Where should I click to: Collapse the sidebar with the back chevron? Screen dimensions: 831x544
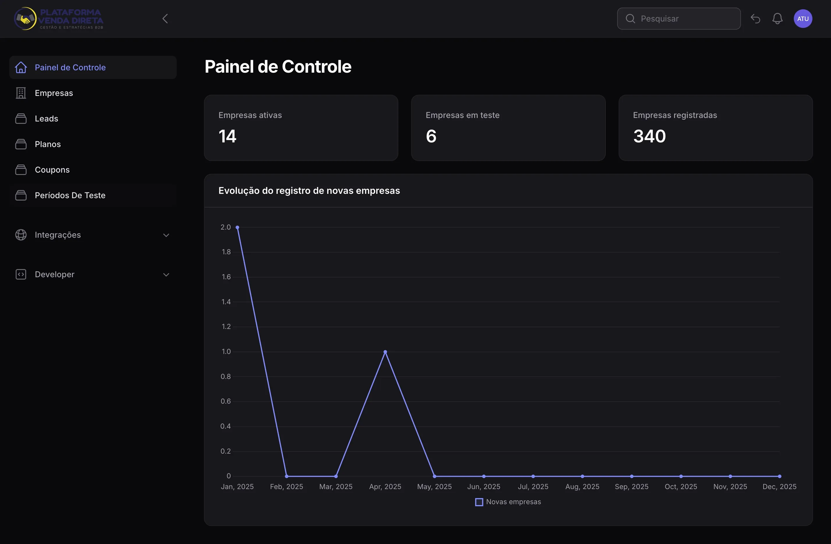click(165, 19)
